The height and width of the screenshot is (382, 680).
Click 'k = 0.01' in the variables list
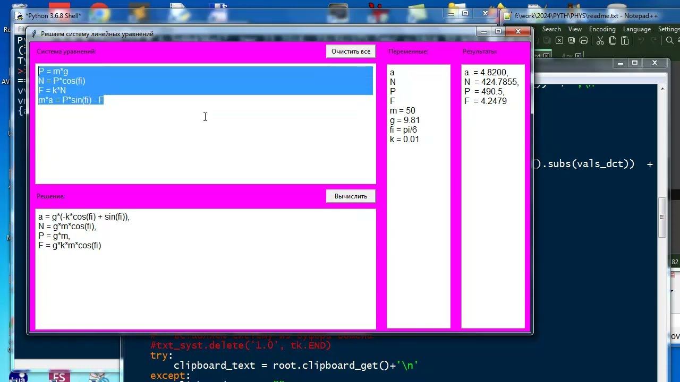pos(404,140)
